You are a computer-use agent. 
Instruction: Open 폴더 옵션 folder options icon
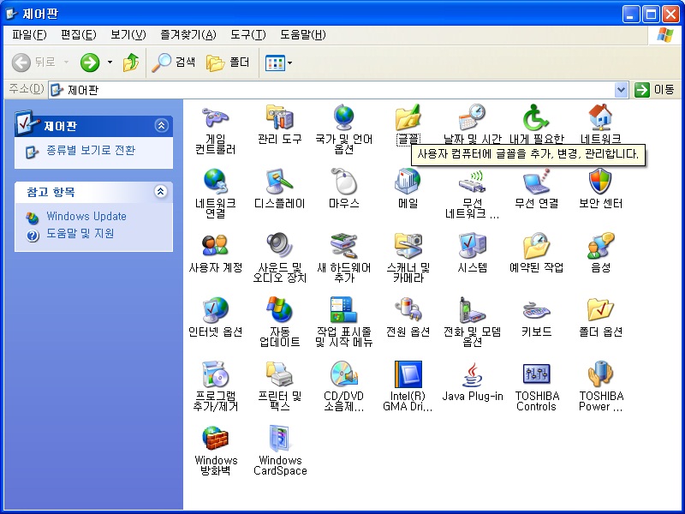601,310
